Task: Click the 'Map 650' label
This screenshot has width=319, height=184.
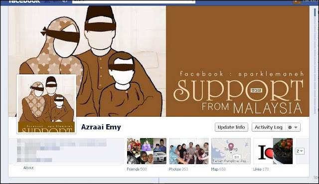Action: point(218,169)
